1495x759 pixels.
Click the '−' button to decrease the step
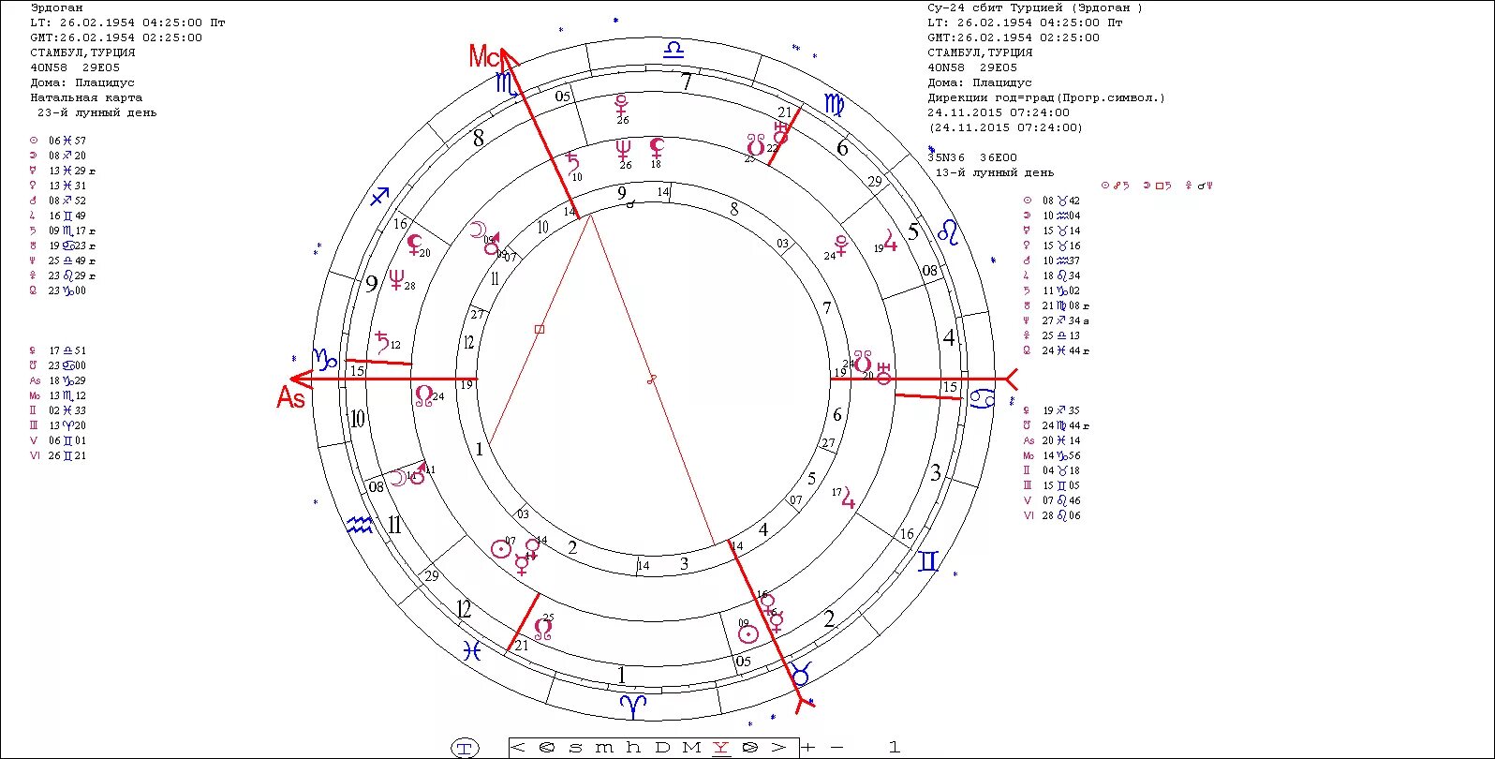point(837,747)
